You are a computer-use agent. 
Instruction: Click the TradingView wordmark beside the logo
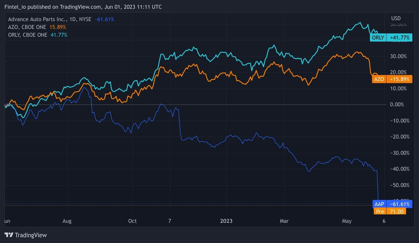31,235
